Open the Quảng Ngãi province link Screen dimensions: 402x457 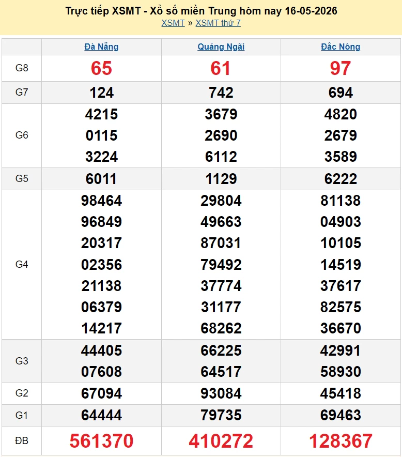(x=221, y=47)
